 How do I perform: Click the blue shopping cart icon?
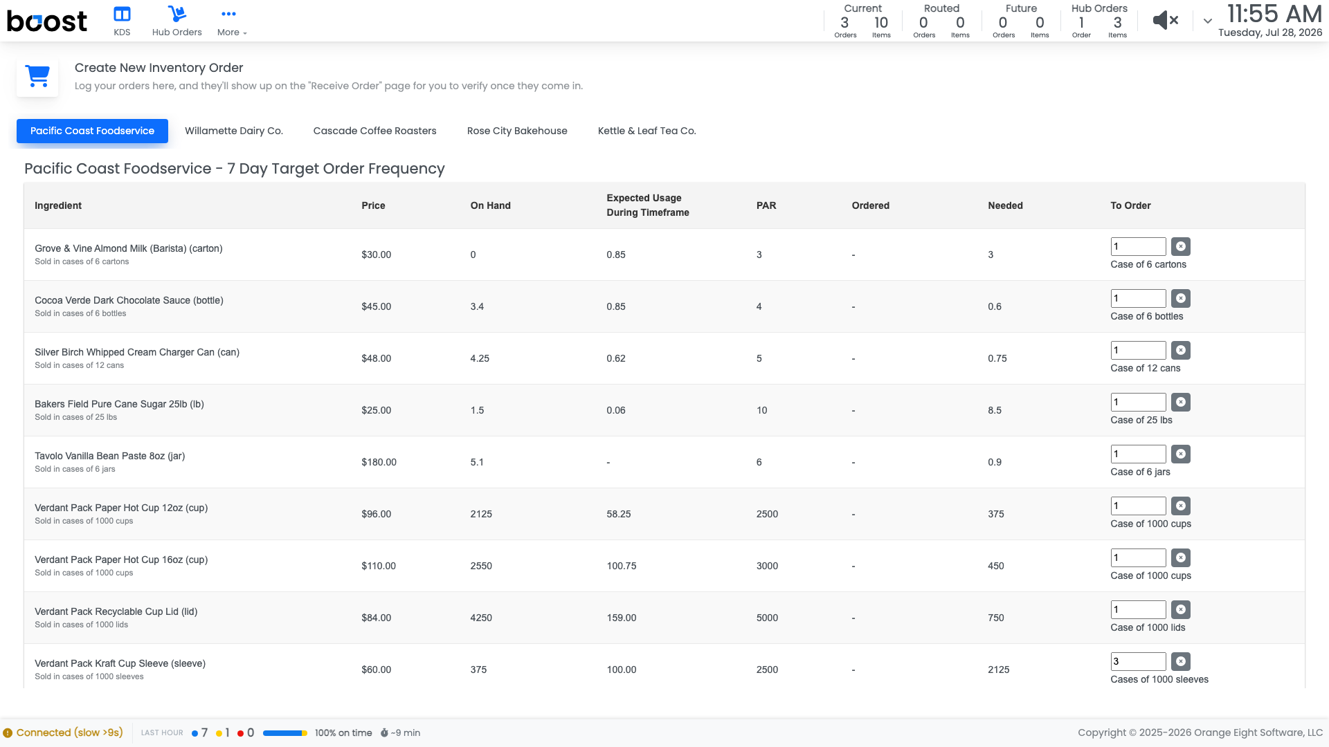[37, 76]
